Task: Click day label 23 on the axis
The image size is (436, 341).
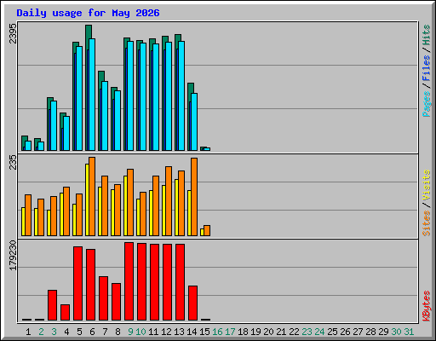Action: click(x=307, y=332)
